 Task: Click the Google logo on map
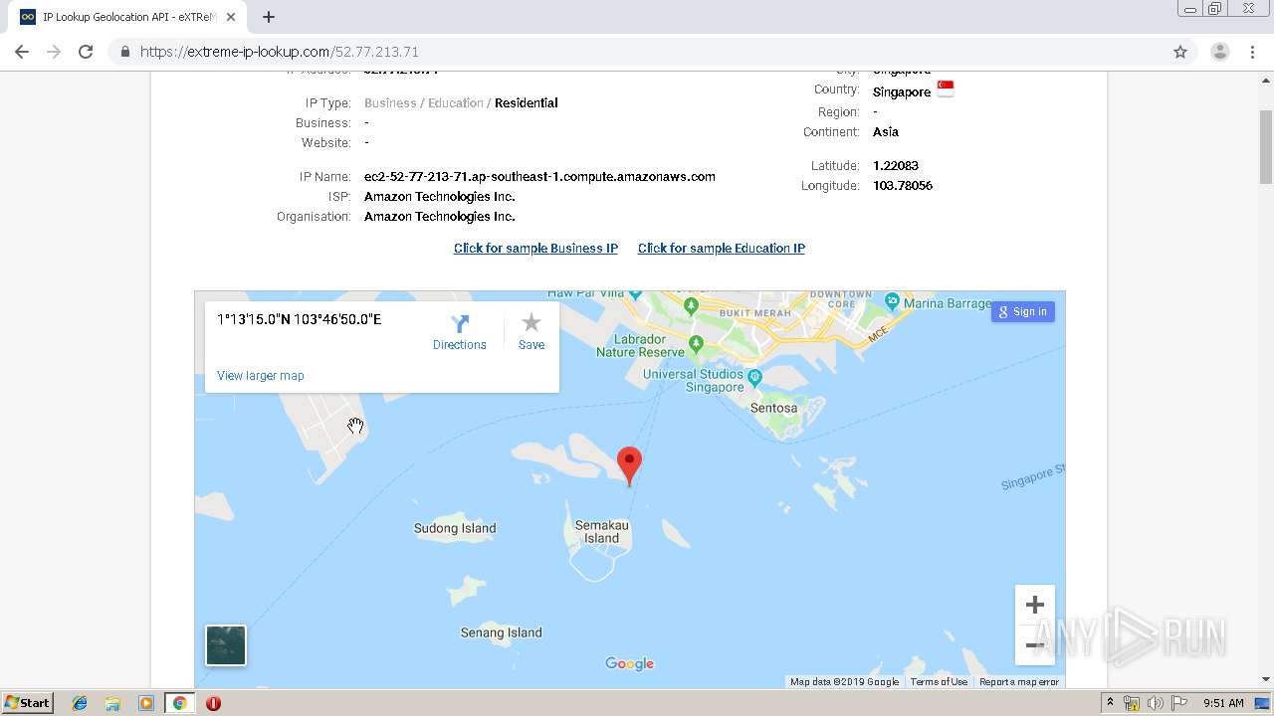(629, 664)
